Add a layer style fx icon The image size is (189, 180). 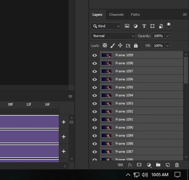pos(130,165)
